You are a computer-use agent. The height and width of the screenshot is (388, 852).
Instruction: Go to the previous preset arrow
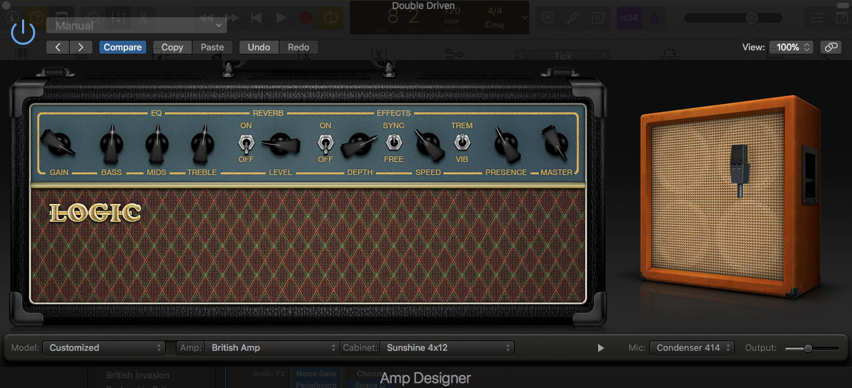[x=58, y=48]
